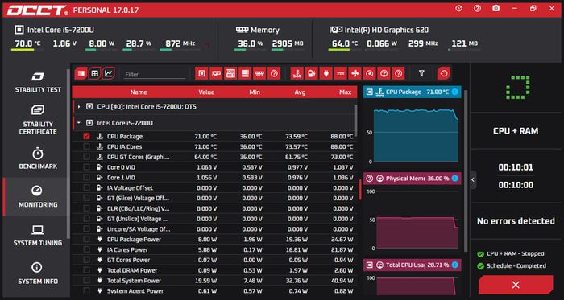Click the 'CPU + RAM' test label
The image size is (564, 300).
point(516,131)
